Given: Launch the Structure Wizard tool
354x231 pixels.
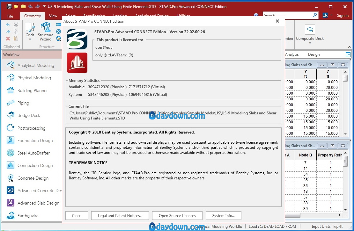Looking at the screenshot, I should pyautogui.click(x=46, y=32).
